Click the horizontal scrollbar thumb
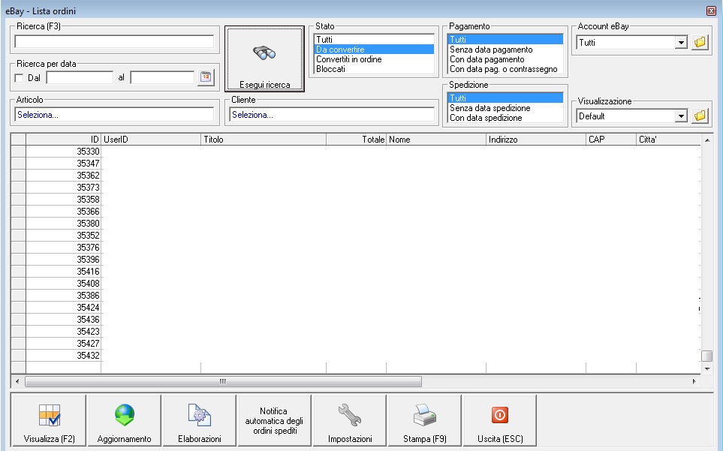This screenshot has height=451, width=723. 223,381
